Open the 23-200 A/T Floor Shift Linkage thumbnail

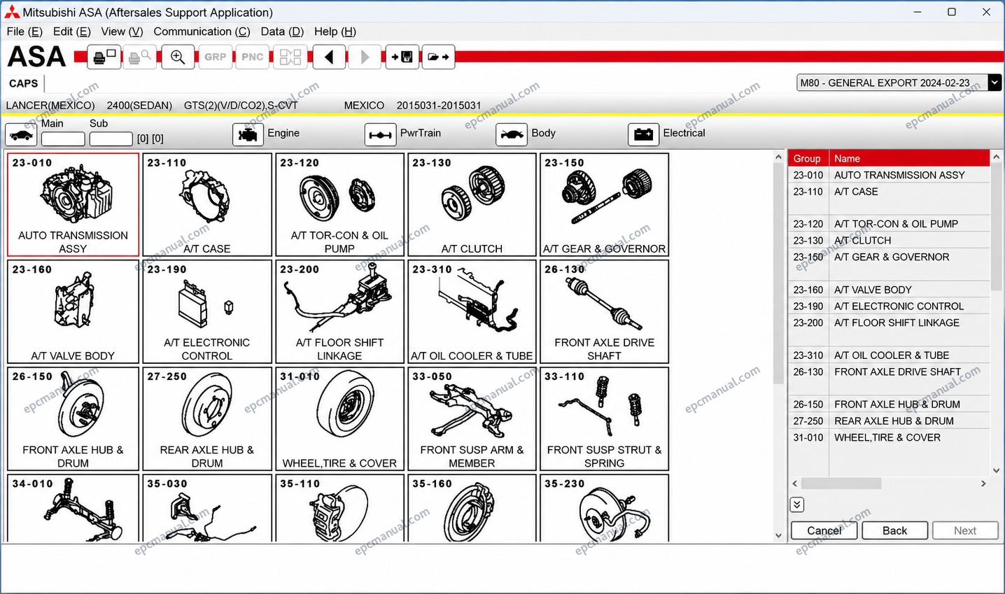coord(339,311)
